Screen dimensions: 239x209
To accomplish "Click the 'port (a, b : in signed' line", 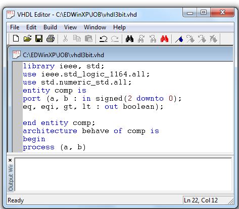I will (102, 99).
